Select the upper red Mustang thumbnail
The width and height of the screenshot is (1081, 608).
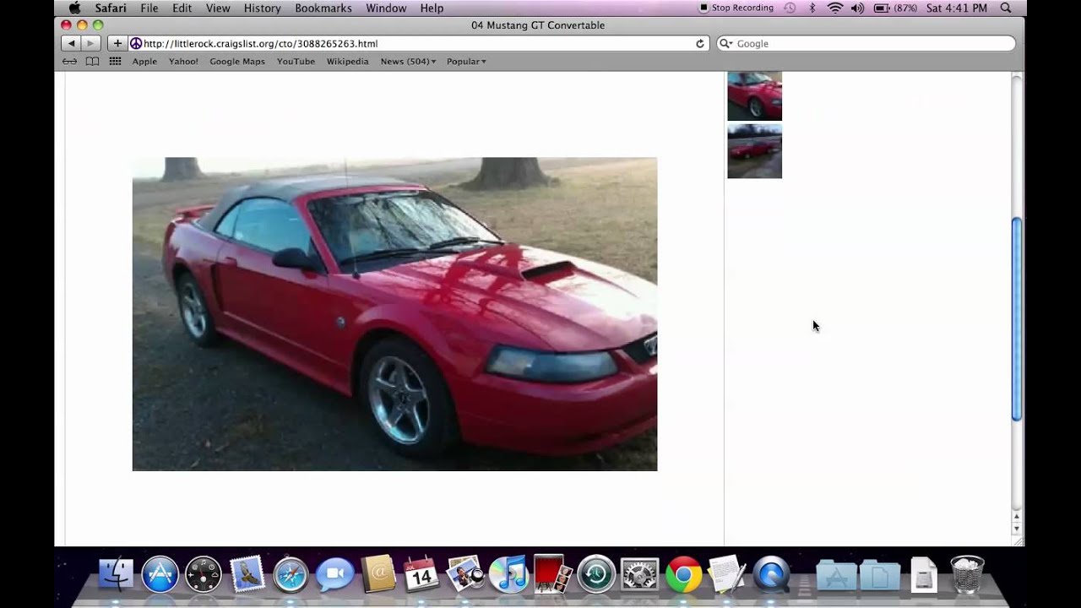click(754, 95)
